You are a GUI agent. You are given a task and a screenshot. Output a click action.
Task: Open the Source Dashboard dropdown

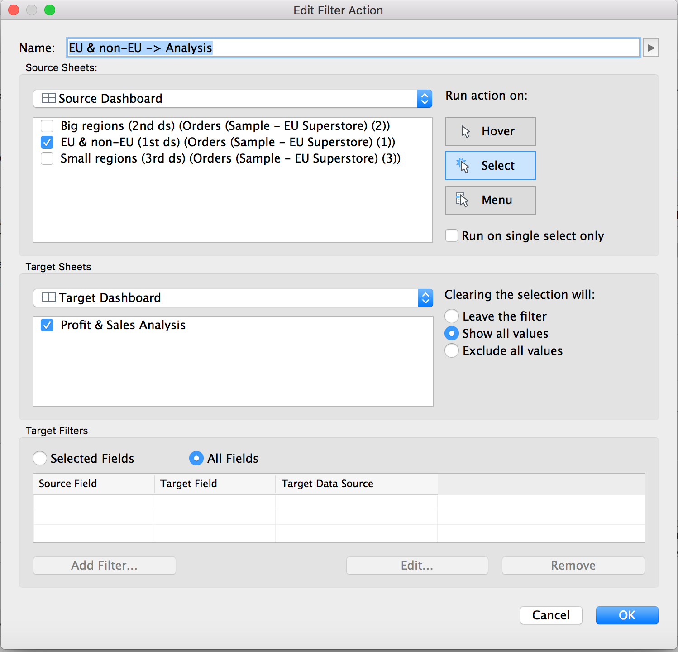tap(425, 99)
